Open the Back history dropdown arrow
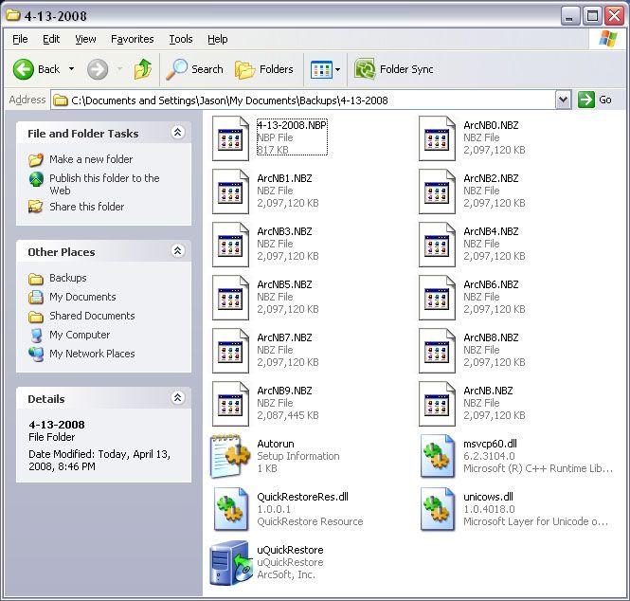This screenshot has width=630, height=601. (71, 69)
